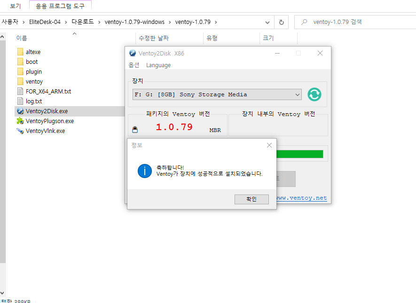Close the 정보 dialog with X
Screen dimensions: 416x303
269,145
